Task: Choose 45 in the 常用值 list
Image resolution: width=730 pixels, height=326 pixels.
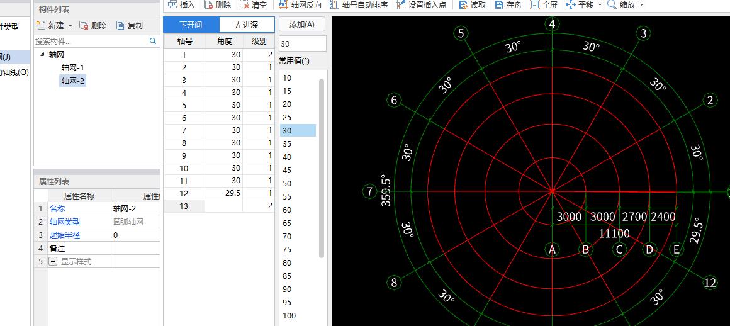Action: pyautogui.click(x=298, y=170)
